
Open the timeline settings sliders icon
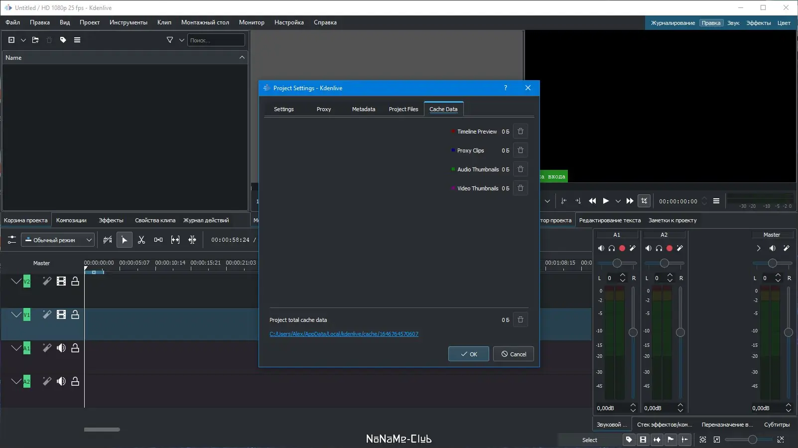(12, 240)
